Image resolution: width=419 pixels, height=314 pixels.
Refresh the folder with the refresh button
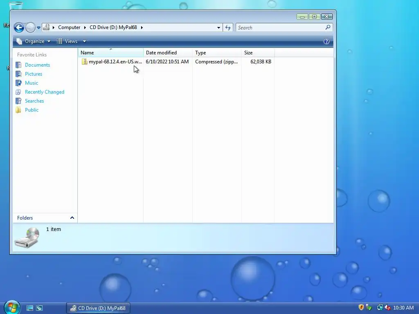click(x=228, y=27)
